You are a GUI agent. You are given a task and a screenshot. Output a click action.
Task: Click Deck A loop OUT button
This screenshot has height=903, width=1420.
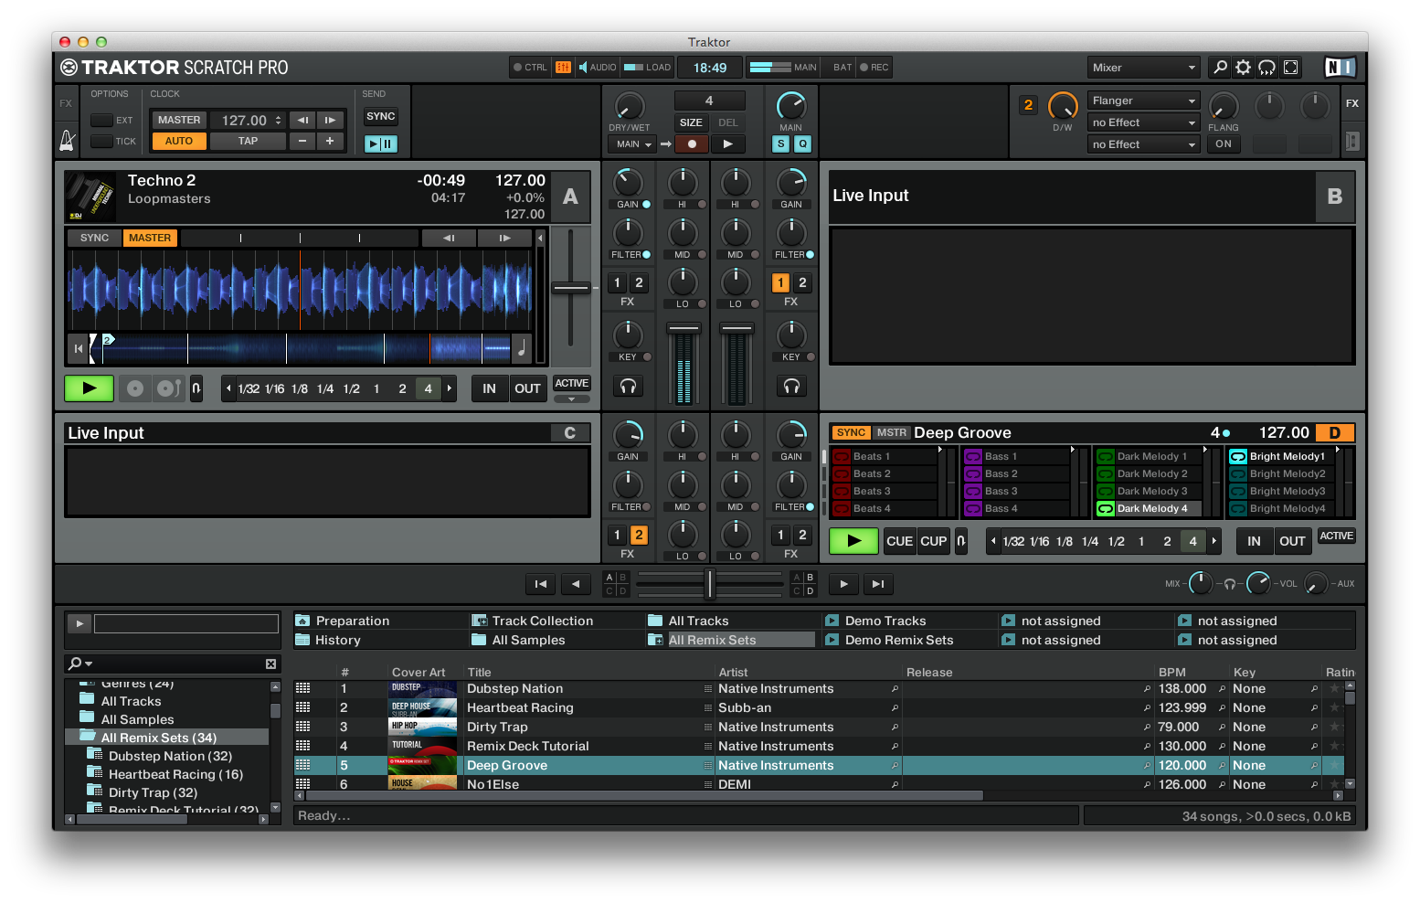tap(527, 388)
